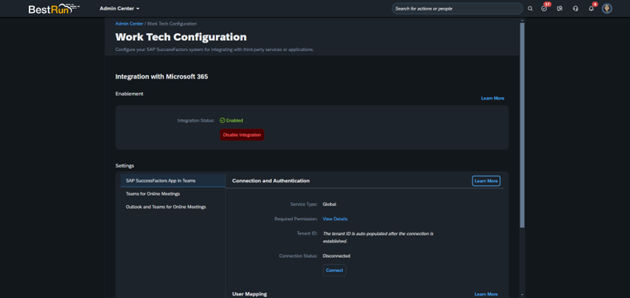Click the Integration with Microsoft 365 heading
630x298 pixels.
coord(161,77)
